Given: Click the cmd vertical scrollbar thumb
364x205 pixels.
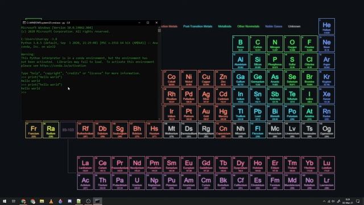Looking at the screenshot, I should click(159, 30).
